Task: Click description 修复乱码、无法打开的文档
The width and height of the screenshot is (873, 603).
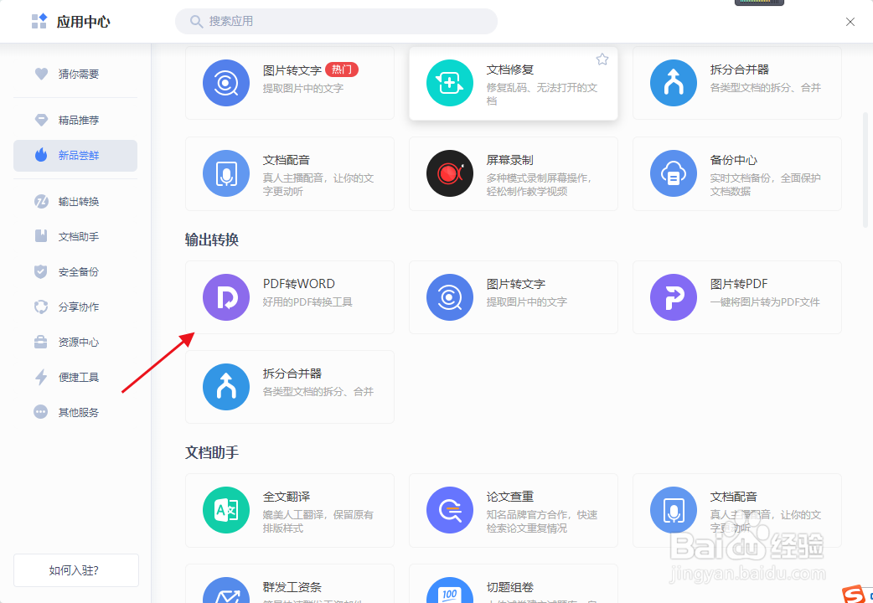Action: click(x=542, y=94)
